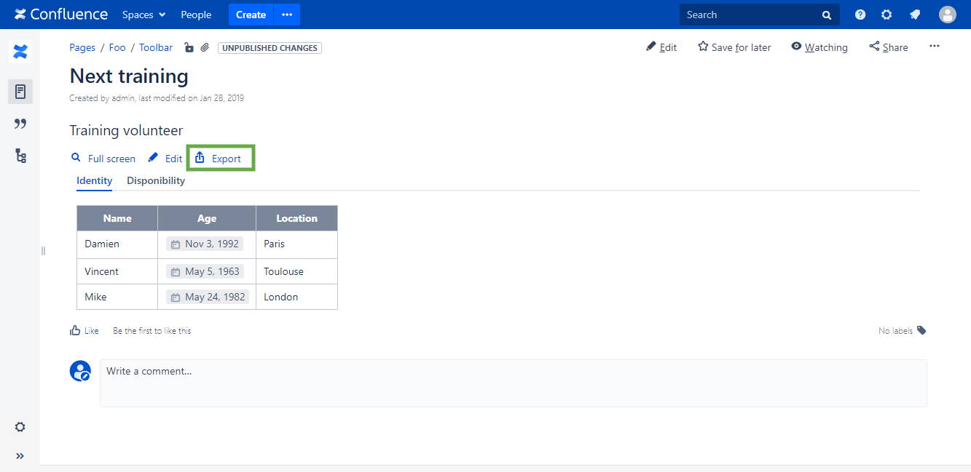Export the Training volunteer table
Screen dimensions: 971x472
(x=220, y=158)
